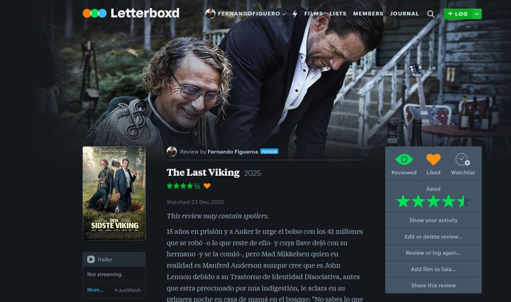Viewport: 511px width, 302px height.
Task: Open the search magnifier icon
Action: click(x=431, y=13)
